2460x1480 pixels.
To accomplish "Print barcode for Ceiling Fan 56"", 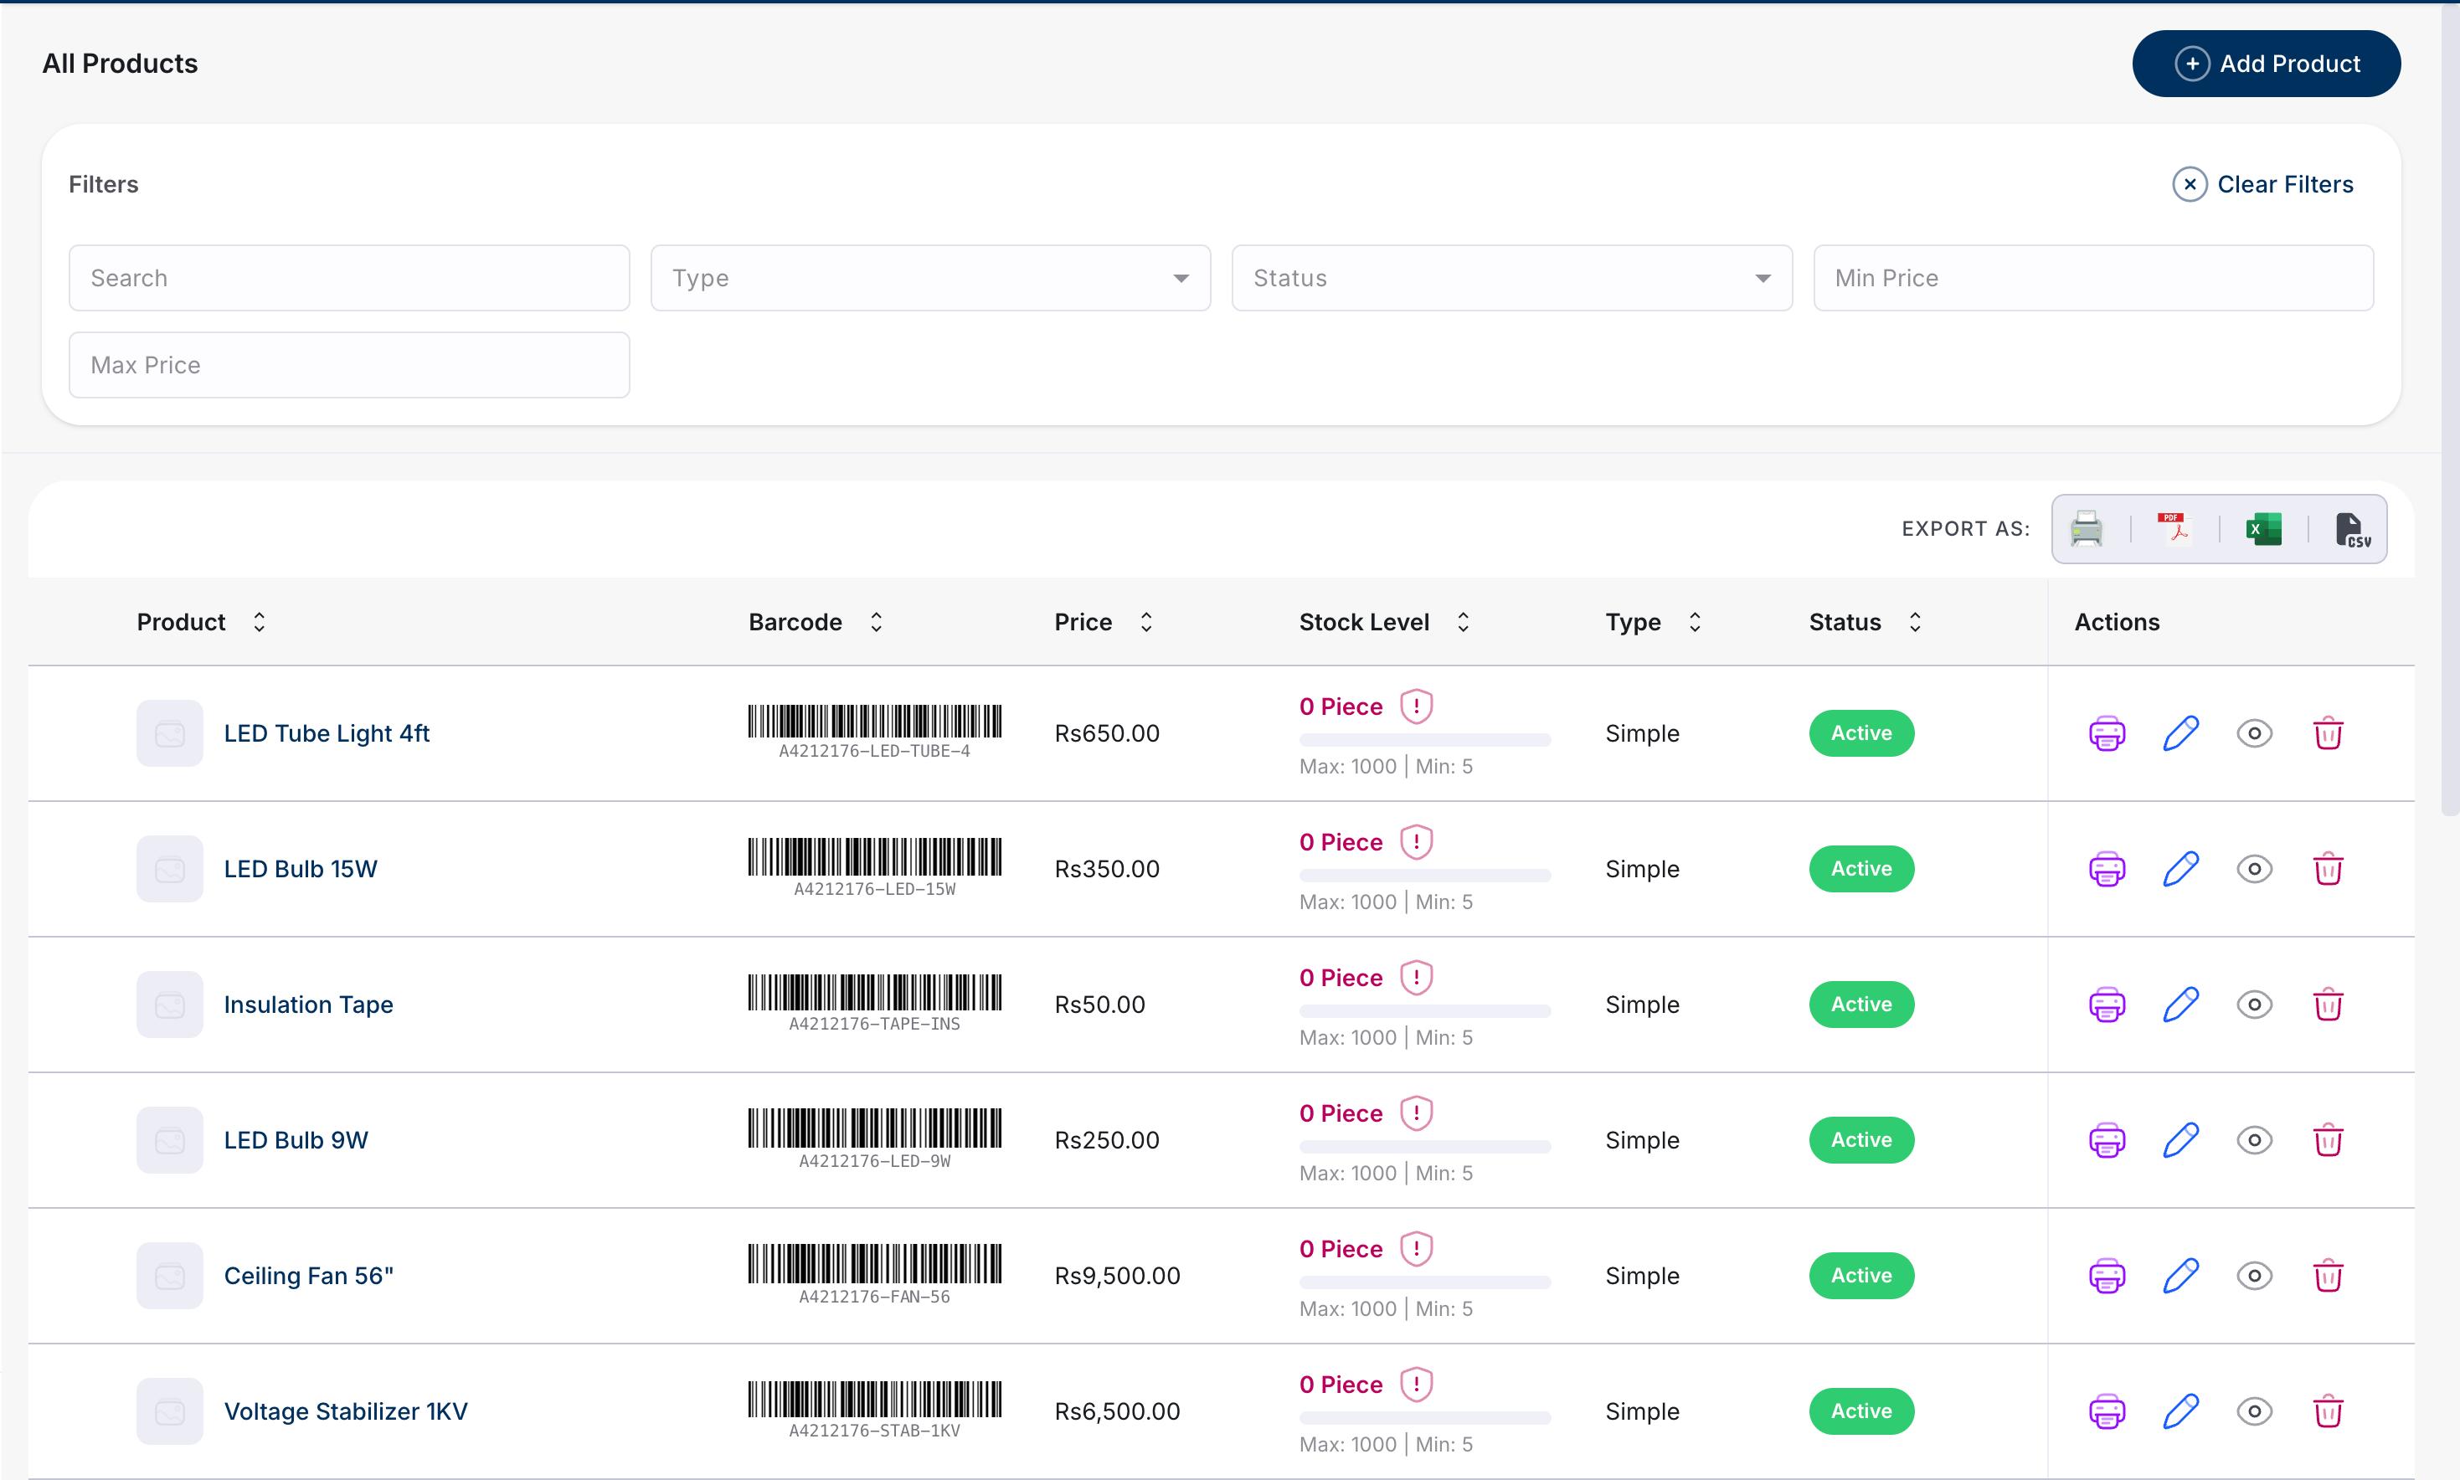I will click(x=2107, y=1277).
